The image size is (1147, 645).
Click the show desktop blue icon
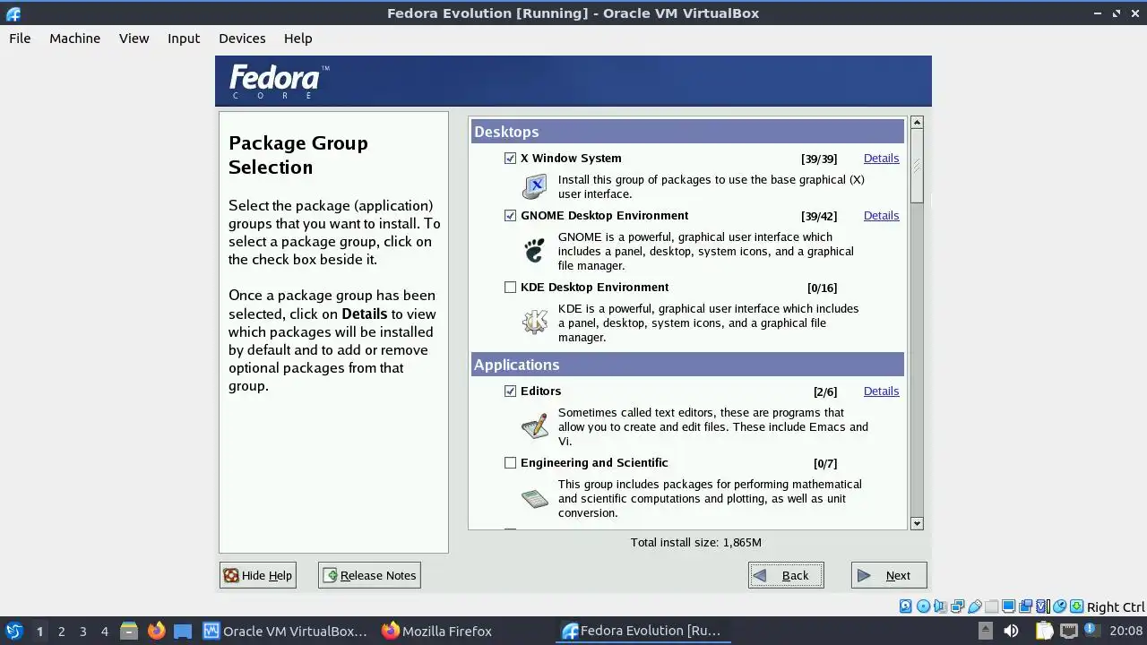click(183, 631)
